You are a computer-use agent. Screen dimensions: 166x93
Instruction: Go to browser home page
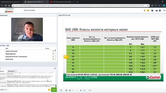[x=9, y=6]
